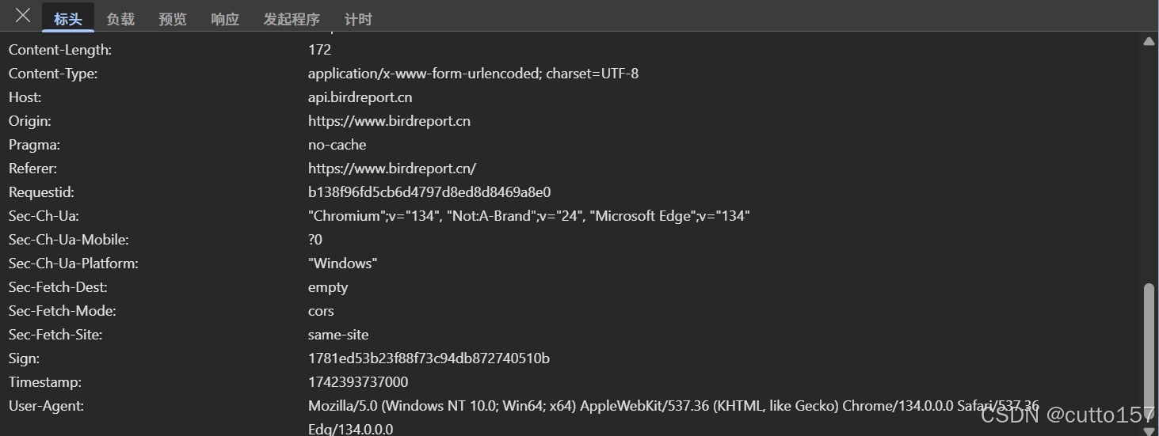Viewport: 1159px width, 436px height.
Task: Click the Referer URL value
Action: [x=392, y=169]
